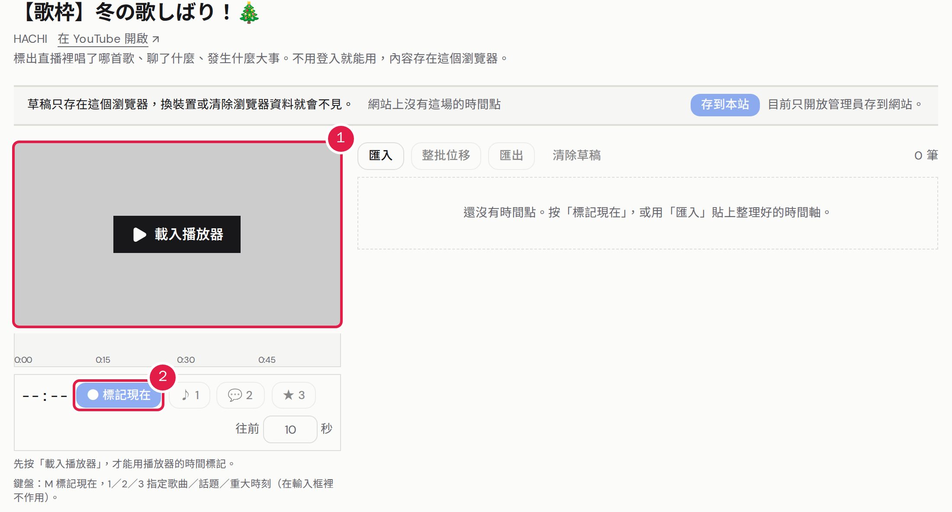Click the 目前只開放管理員存到網站 notice
The image size is (952, 512).
coord(845,105)
